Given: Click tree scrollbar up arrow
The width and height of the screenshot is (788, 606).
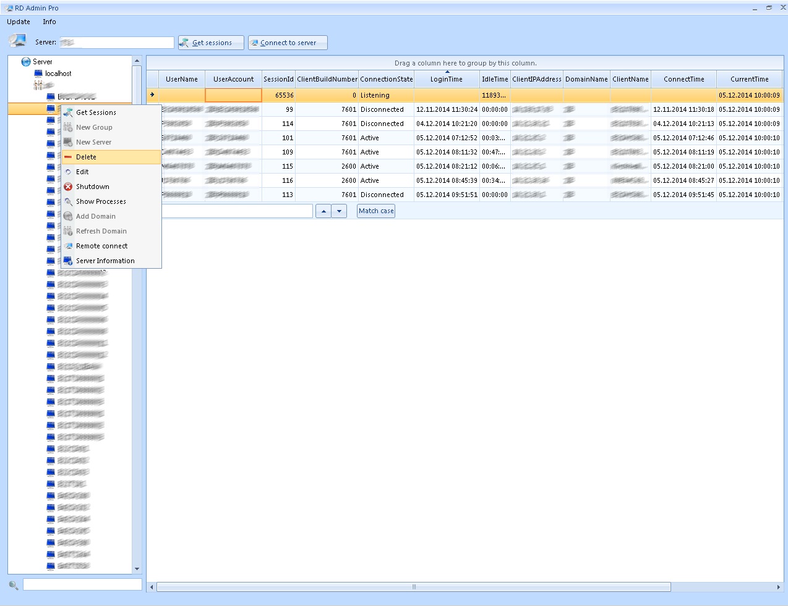Looking at the screenshot, I should [x=137, y=61].
